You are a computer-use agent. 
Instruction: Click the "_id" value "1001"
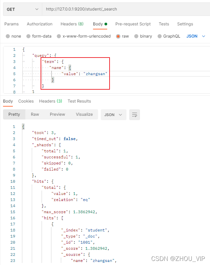pyautogui.click(x=85, y=242)
